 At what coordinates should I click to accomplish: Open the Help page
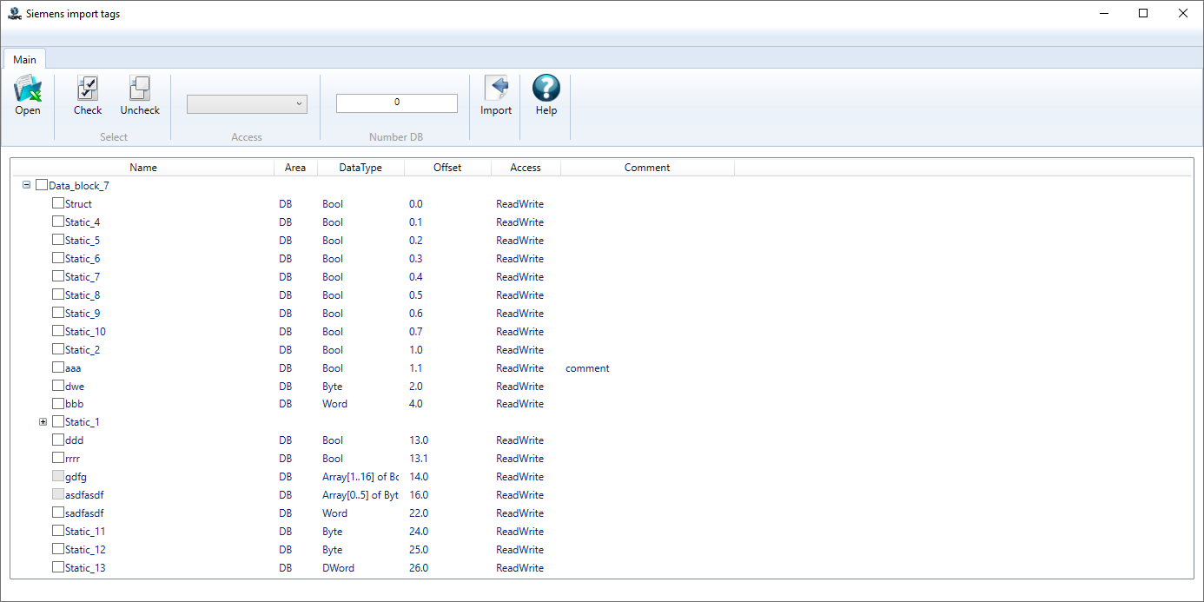546,96
